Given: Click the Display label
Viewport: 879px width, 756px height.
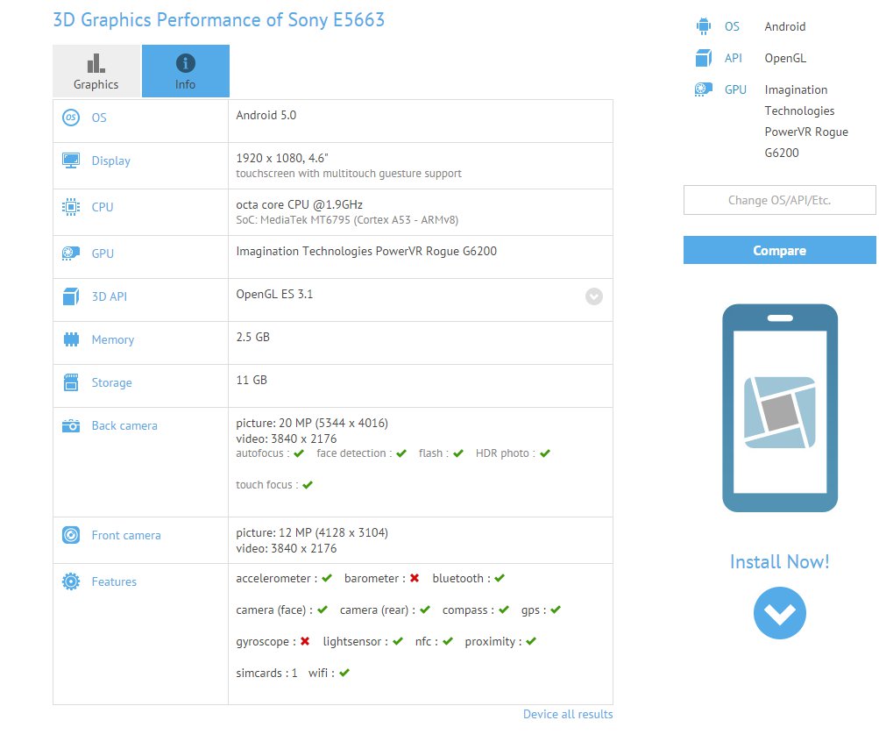Looking at the screenshot, I should coord(111,161).
